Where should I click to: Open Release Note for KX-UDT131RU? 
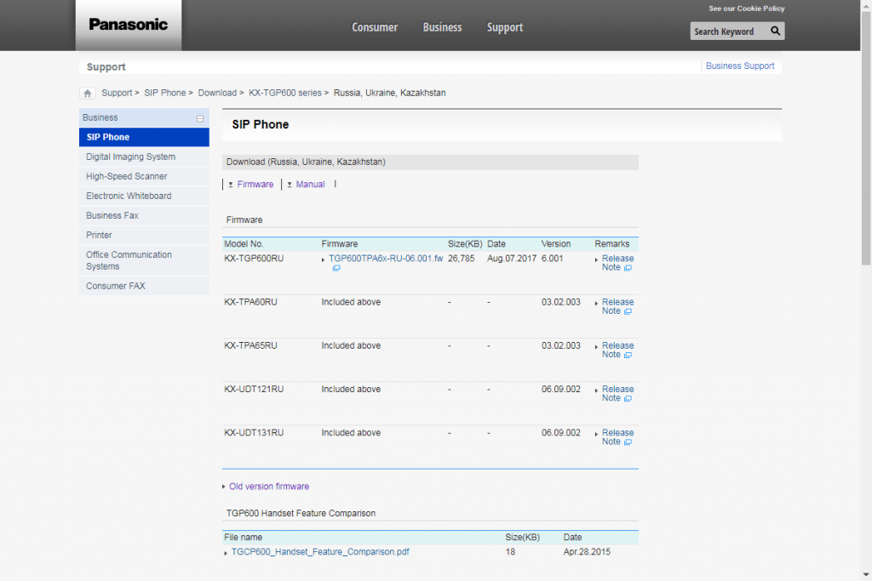coord(617,437)
